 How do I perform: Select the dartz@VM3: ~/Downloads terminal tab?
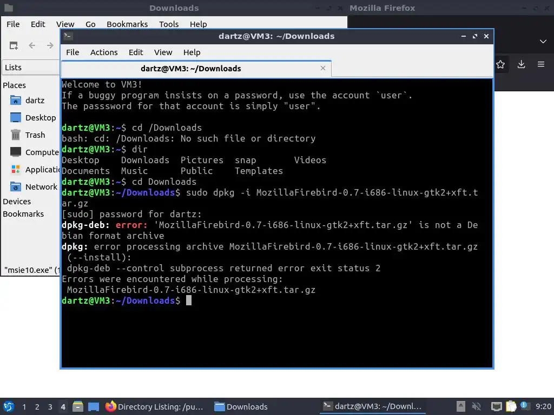coord(196,69)
